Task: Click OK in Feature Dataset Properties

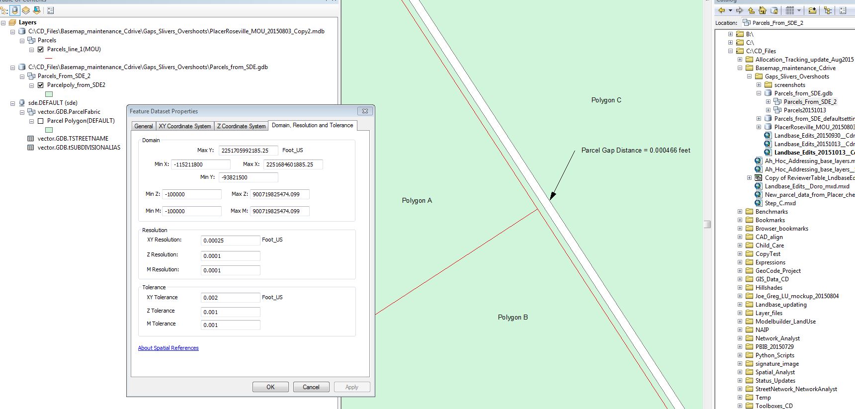Action: point(270,387)
